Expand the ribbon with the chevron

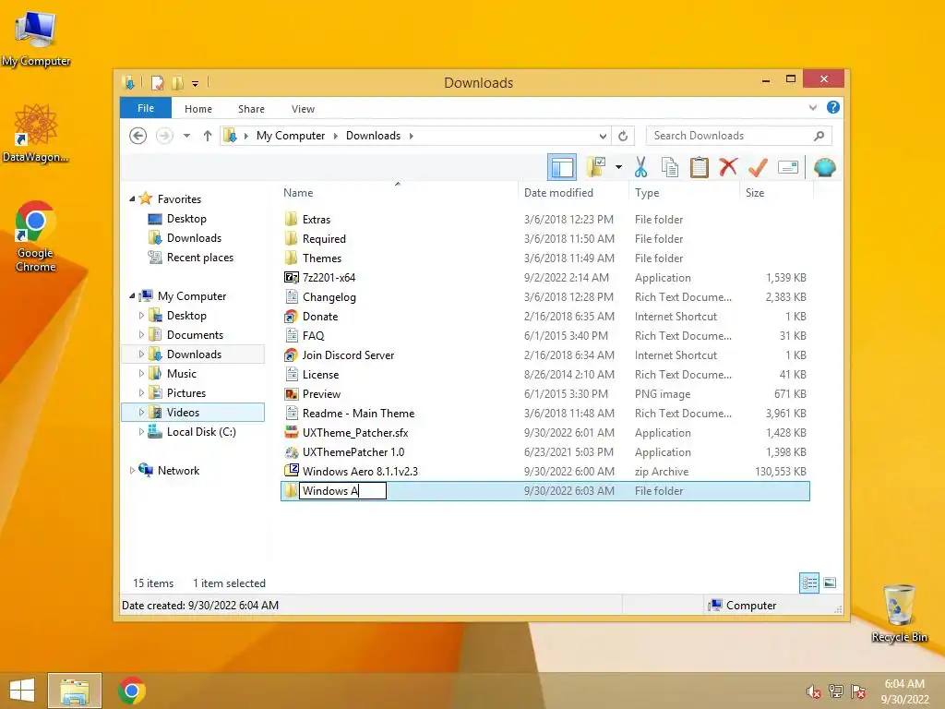click(812, 108)
